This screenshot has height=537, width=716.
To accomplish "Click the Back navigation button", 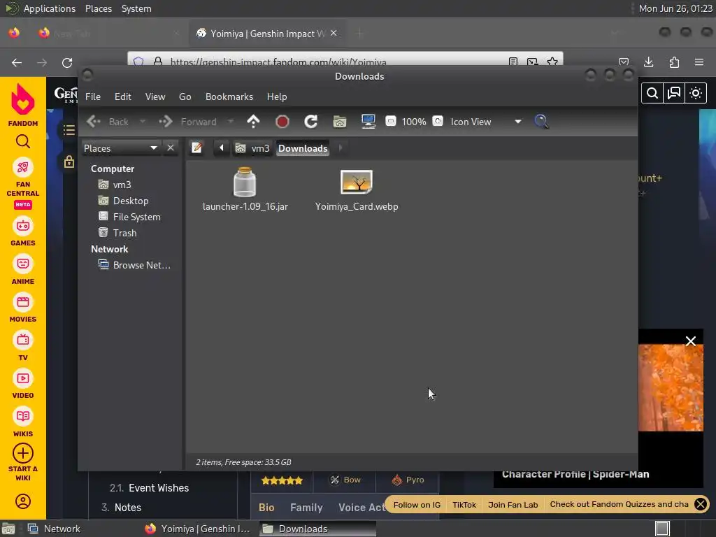I will pyautogui.click(x=108, y=122).
